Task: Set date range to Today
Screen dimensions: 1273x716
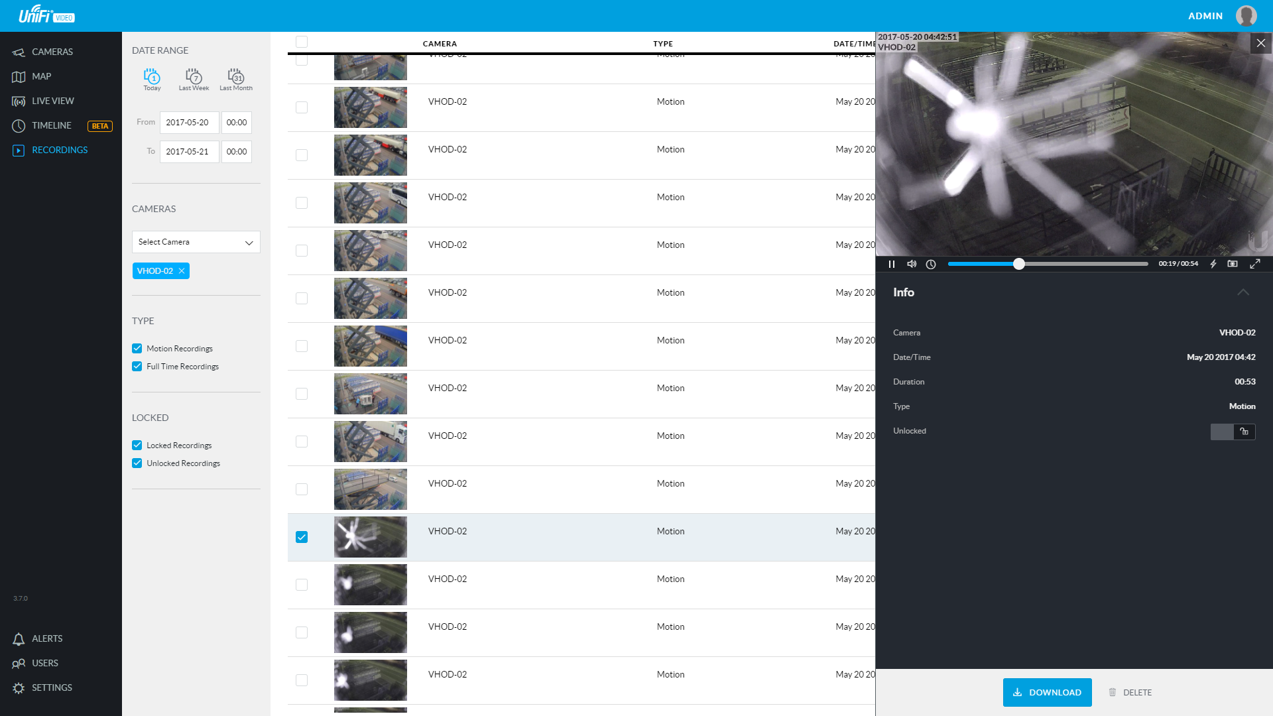Action: pos(152,79)
